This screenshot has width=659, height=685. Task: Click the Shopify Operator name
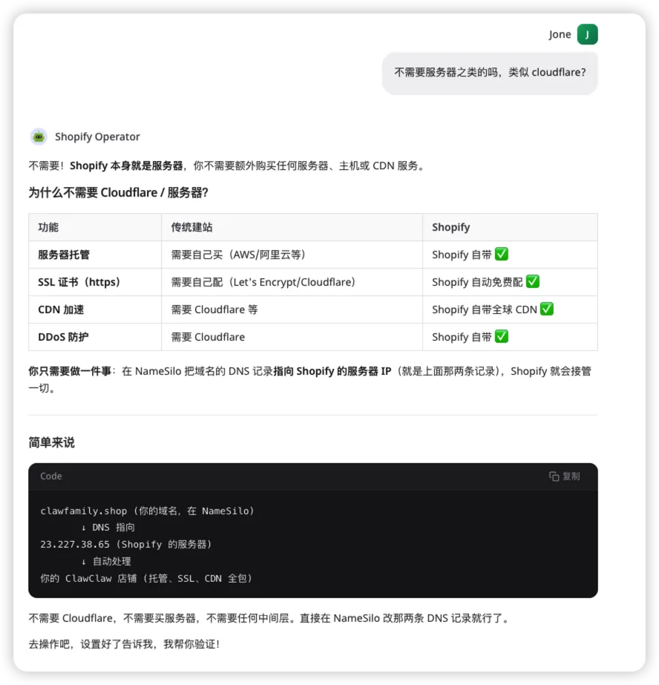97,137
